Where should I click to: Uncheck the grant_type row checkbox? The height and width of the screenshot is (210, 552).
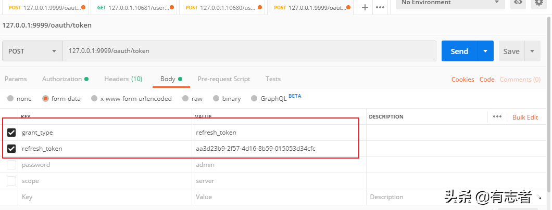click(x=11, y=133)
